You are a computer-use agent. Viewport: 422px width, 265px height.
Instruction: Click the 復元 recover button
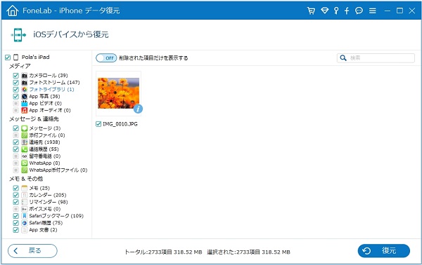point(384,251)
